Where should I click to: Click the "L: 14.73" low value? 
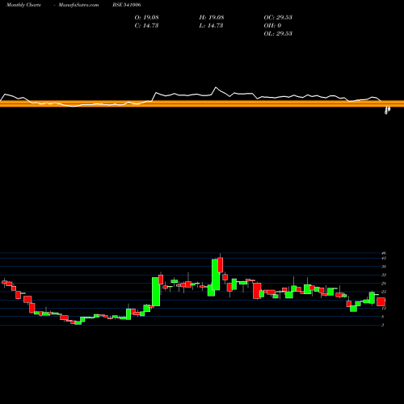[211, 26]
